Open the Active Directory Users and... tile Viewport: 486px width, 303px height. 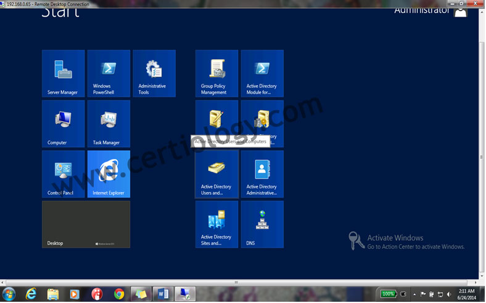click(216, 174)
